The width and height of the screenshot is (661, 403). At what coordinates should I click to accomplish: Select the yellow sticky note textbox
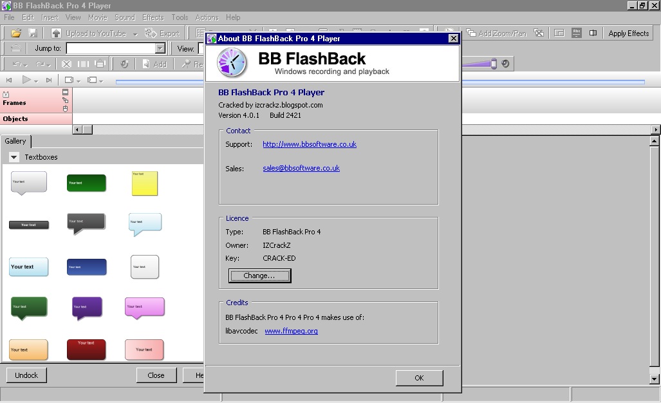(145, 183)
